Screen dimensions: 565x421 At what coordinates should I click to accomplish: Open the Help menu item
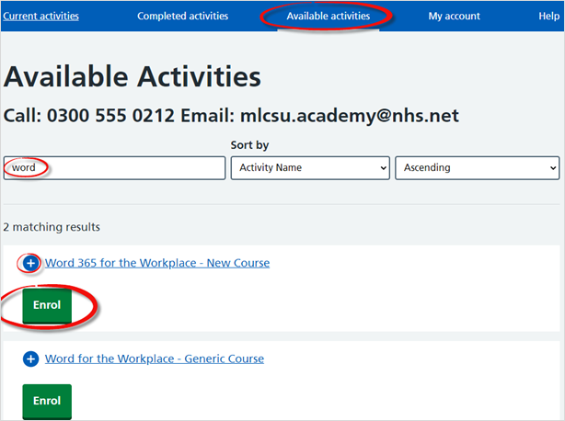click(x=548, y=16)
